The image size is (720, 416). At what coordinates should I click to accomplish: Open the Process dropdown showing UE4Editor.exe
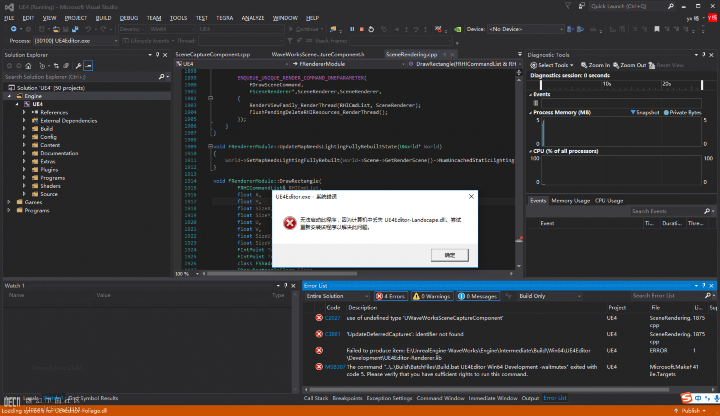[76, 41]
